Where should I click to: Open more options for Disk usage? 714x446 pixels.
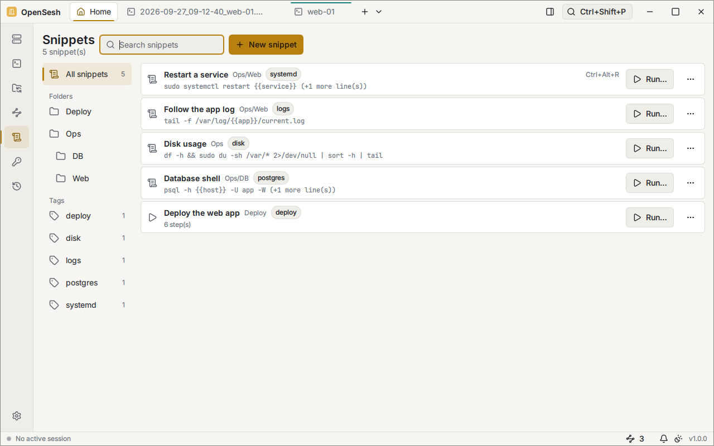[691, 148]
